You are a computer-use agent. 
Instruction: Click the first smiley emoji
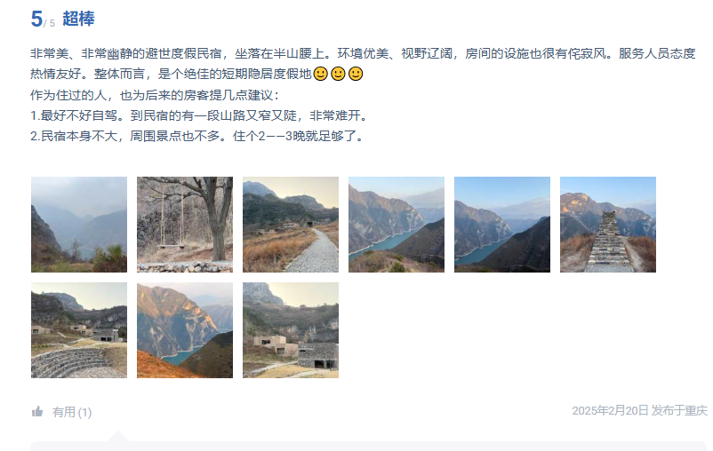pos(321,74)
